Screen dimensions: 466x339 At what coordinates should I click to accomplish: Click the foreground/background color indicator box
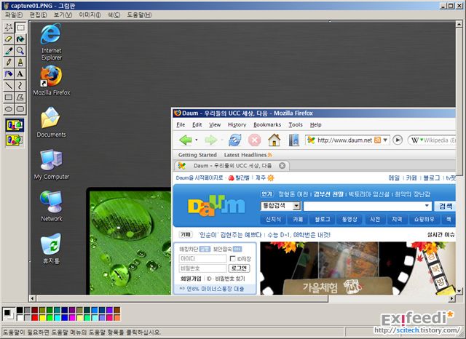pos(8,314)
